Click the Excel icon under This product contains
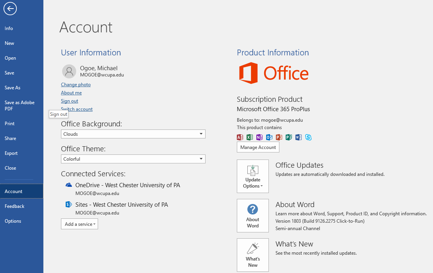This screenshot has width=433, height=273. [249, 137]
